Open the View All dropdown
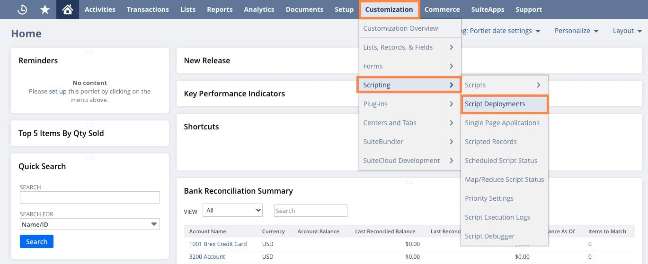The height and width of the screenshot is (264, 648). (232, 211)
